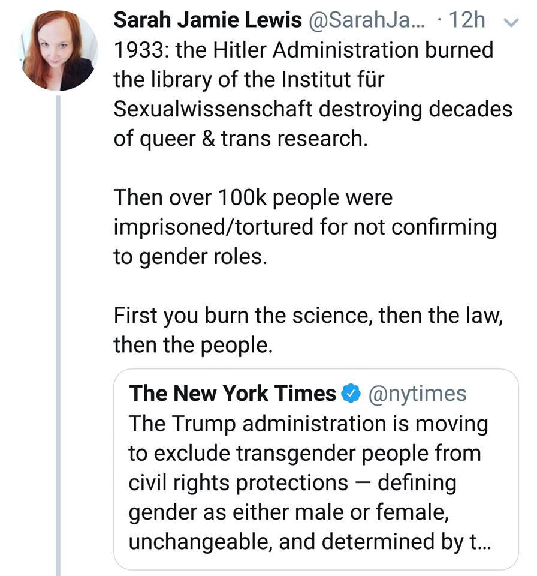Viewport: 537px width, 576px height.
Task: Click the words "then the people."
Action: [x=193, y=346]
